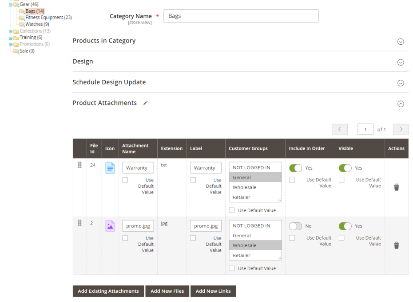
Task: Go to previous attachments page arrow
Action: pyautogui.click(x=340, y=129)
